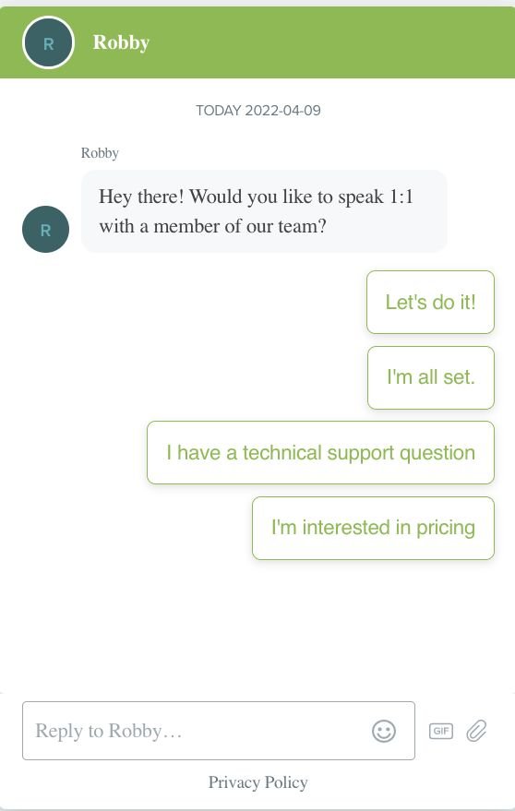Viewport: 515px width, 811px height.
Task: Attach a file with the paperclip icon
Action: [x=476, y=731]
